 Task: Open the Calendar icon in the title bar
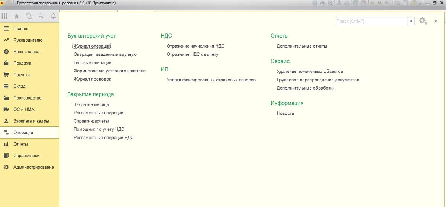click(363, 3)
